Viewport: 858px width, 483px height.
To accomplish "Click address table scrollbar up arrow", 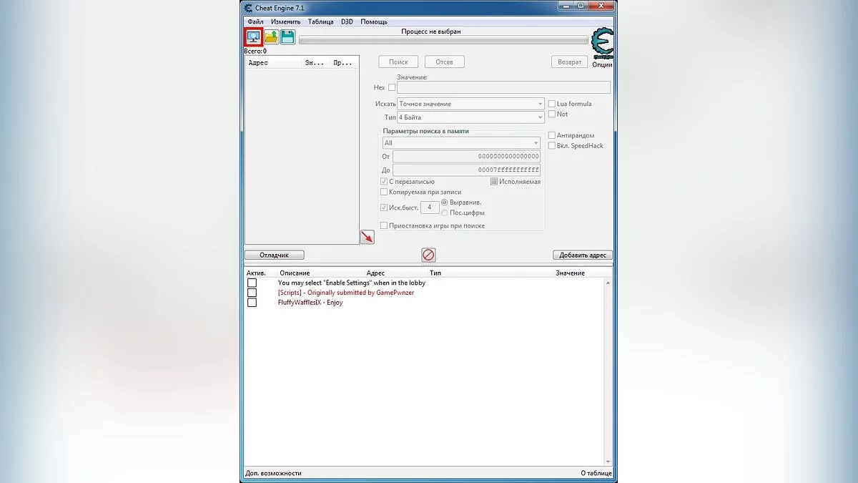I will pos(608,282).
